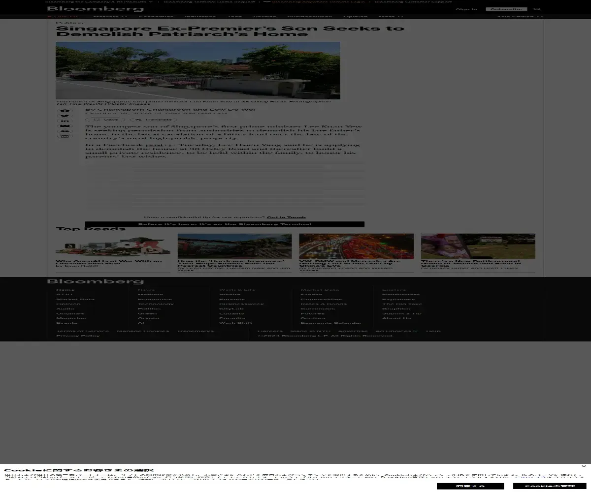Open footer Ad Choices link
Screen dimensions: 591x492
[x=396, y=331]
